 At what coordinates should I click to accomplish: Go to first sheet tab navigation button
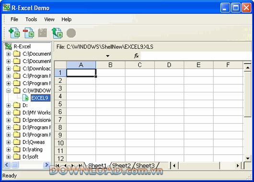tap(58, 166)
